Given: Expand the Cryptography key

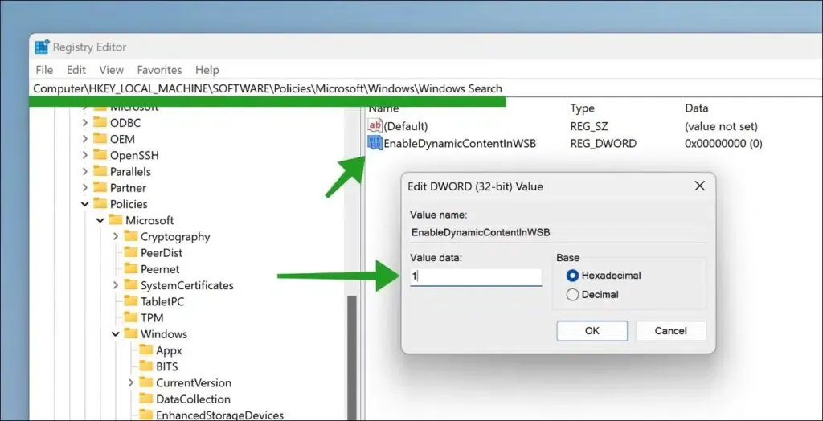Looking at the screenshot, I should (x=116, y=237).
